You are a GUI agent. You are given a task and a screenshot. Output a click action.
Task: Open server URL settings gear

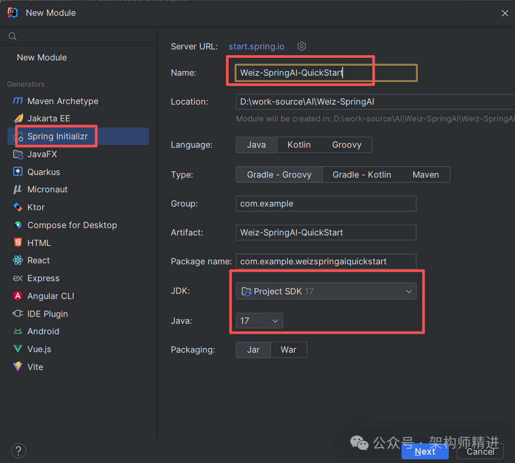click(302, 46)
